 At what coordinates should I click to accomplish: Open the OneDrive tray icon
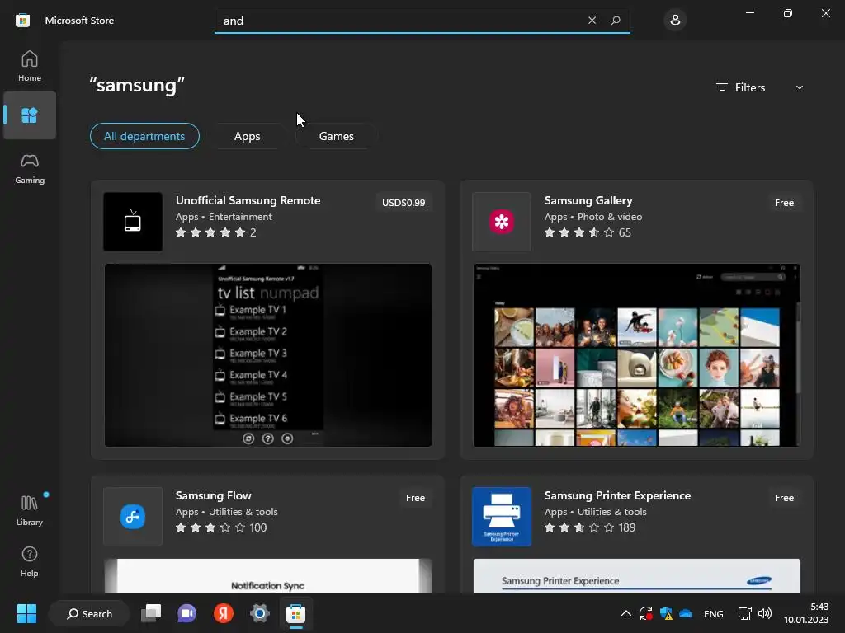coord(686,613)
